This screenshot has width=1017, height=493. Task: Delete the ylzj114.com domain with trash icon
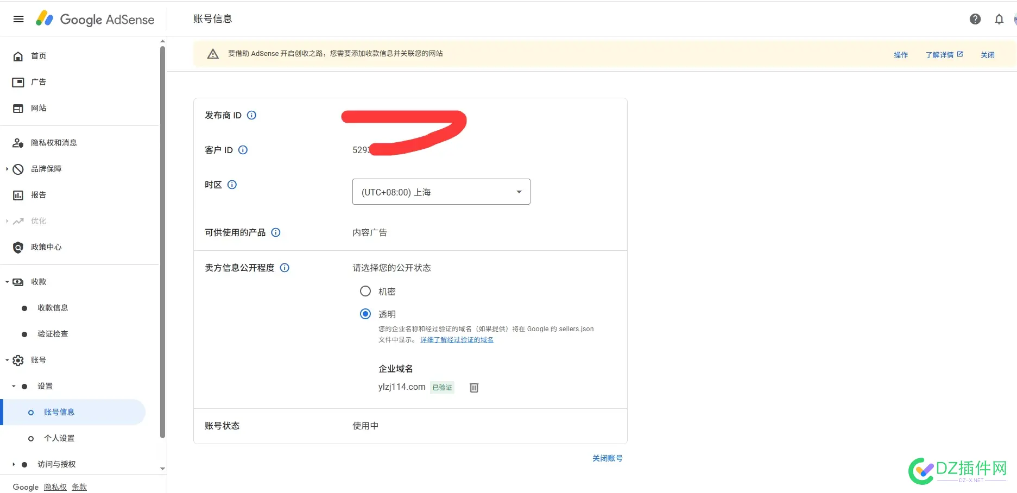[474, 387]
